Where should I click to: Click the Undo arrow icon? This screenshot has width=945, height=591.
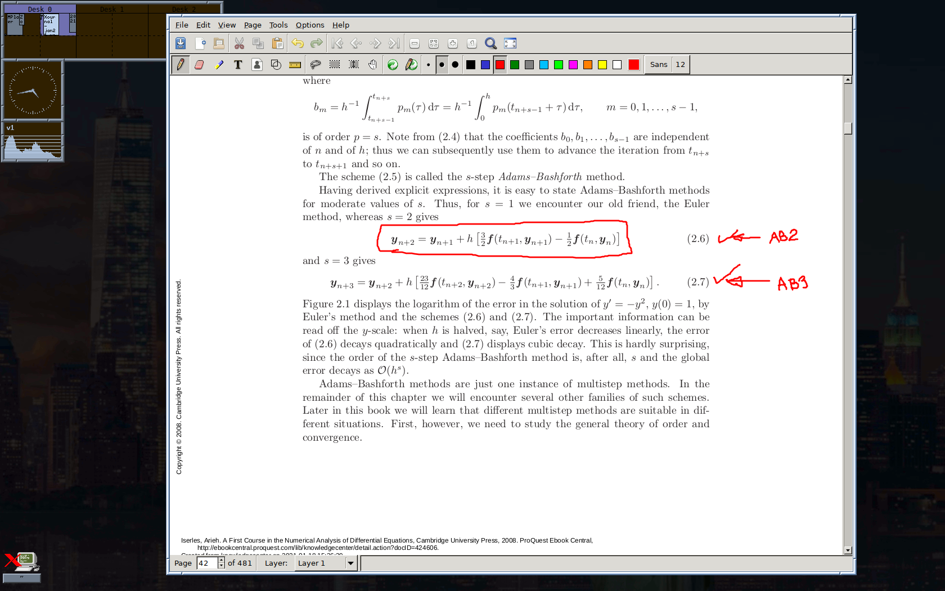pos(298,43)
